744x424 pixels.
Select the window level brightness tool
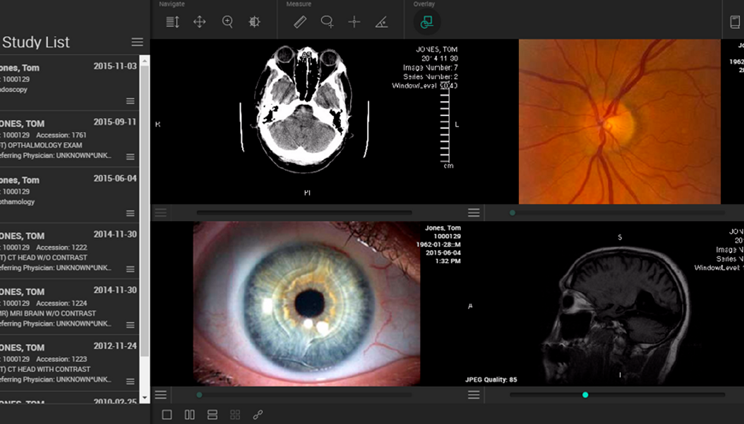pyautogui.click(x=255, y=22)
